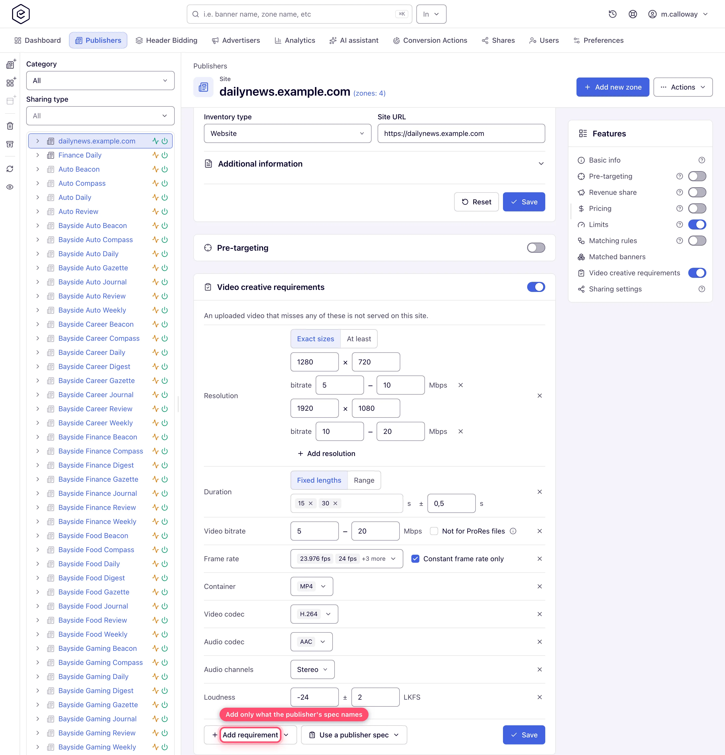
Task: Click Add resolution link
Action: coord(326,454)
